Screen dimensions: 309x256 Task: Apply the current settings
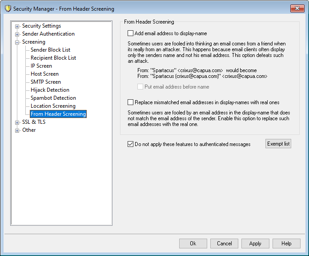click(255, 244)
